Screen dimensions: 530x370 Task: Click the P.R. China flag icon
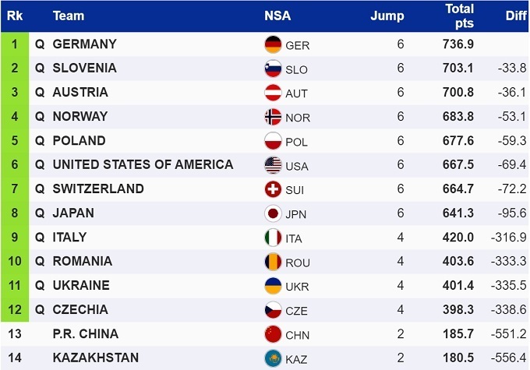pos(273,334)
